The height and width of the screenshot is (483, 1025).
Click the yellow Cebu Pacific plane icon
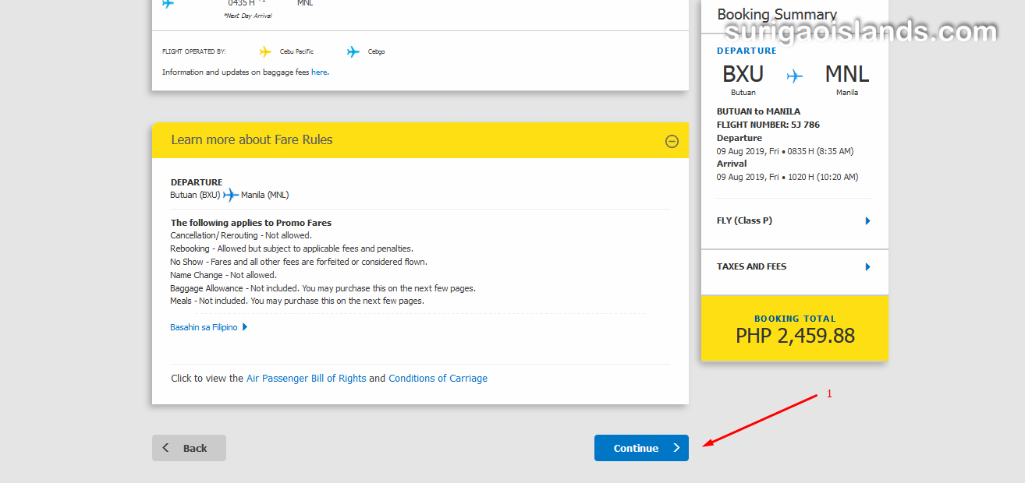click(x=266, y=52)
